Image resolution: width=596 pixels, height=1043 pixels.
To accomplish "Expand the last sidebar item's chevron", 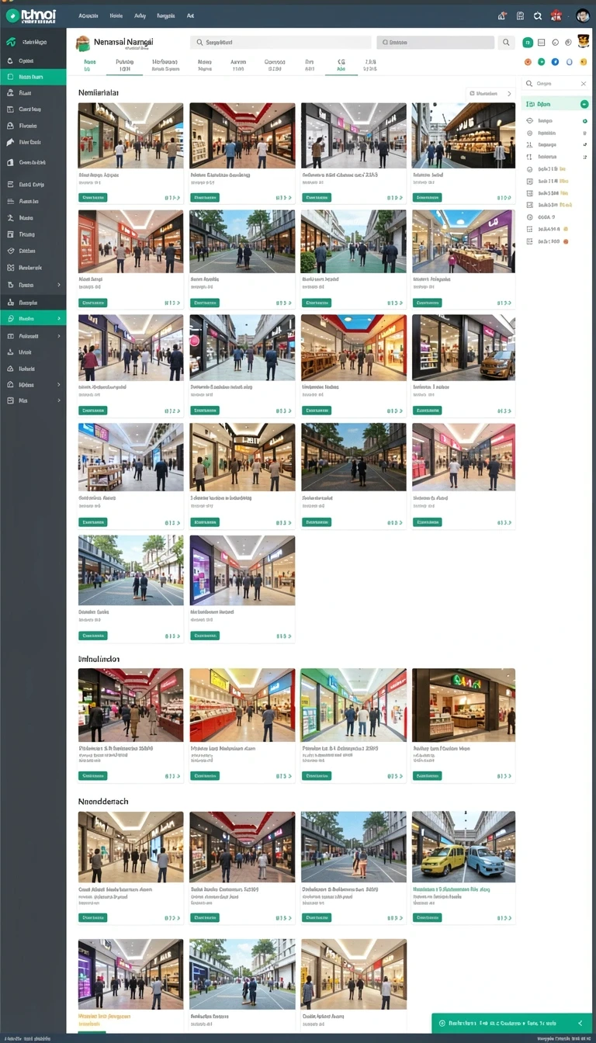I will [59, 400].
